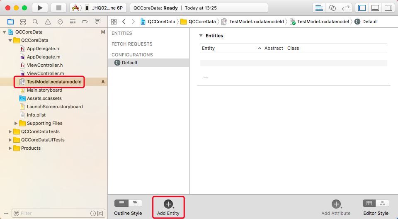
Task: Open the Debug navigator
Action: tap(73, 22)
